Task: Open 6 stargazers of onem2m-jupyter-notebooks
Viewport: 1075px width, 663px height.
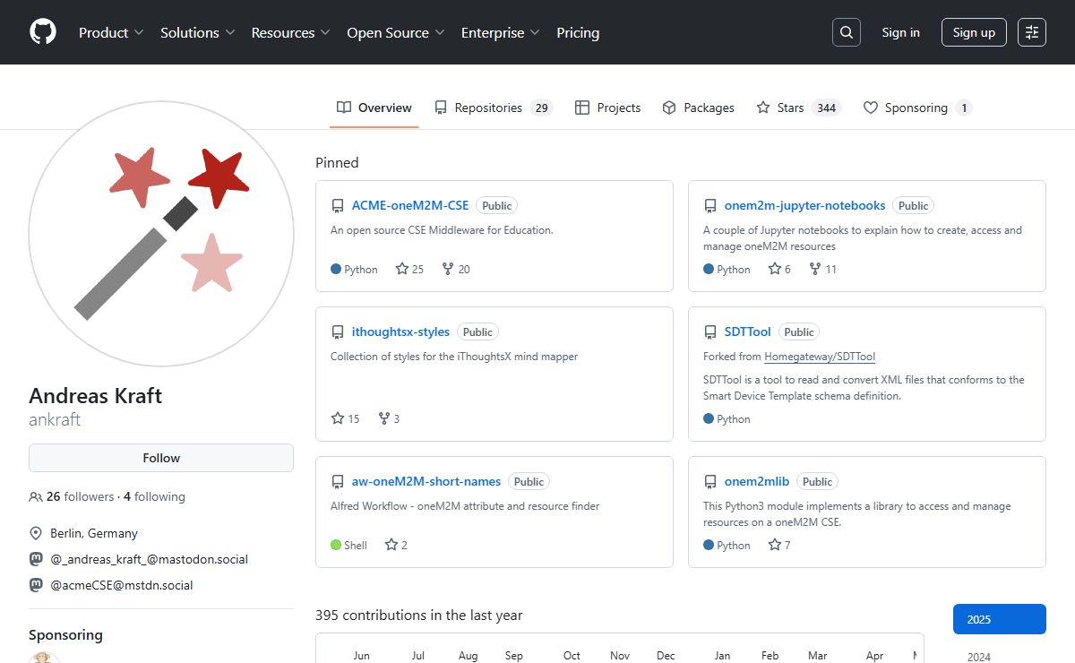Action: coord(779,269)
